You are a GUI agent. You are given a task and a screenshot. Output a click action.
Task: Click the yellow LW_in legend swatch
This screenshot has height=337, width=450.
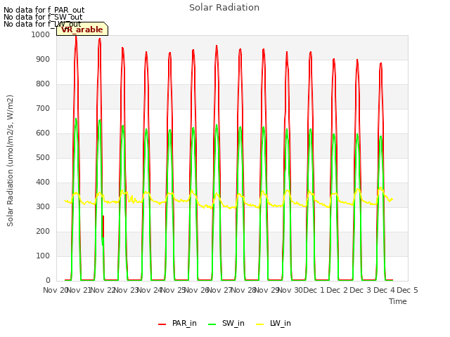(x=259, y=324)
